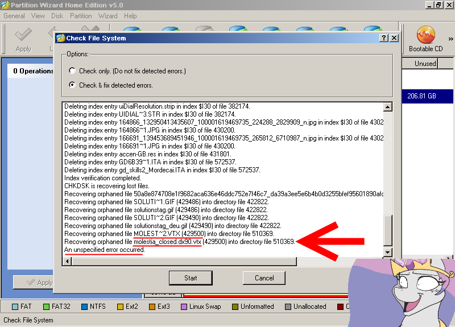The width and height of the screenshot is (455, 327).
Task: Click the horizontal scrollbar thumb in log
Action: click(184, 262)
